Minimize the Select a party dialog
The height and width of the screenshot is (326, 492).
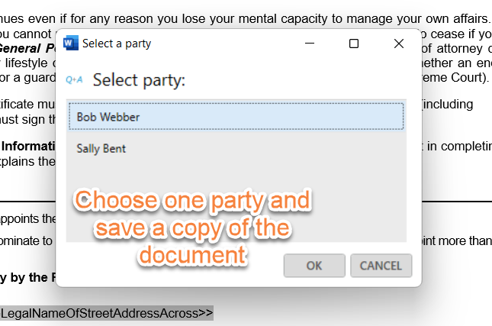point(308,44)
